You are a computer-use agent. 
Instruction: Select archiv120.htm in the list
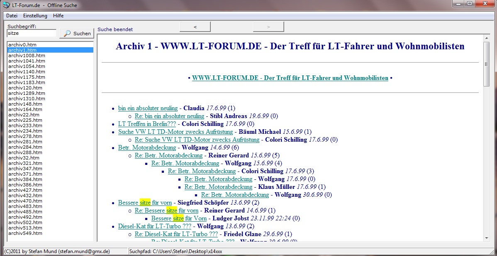coord(50,88)
